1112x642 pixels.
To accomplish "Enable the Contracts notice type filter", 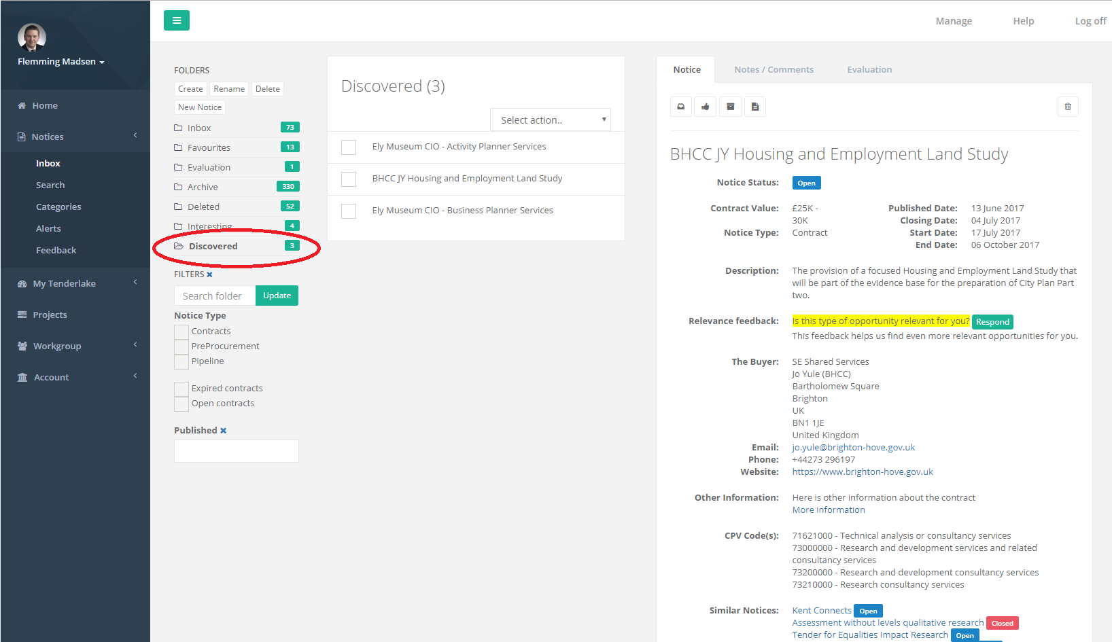I will [x=181, y=332].
